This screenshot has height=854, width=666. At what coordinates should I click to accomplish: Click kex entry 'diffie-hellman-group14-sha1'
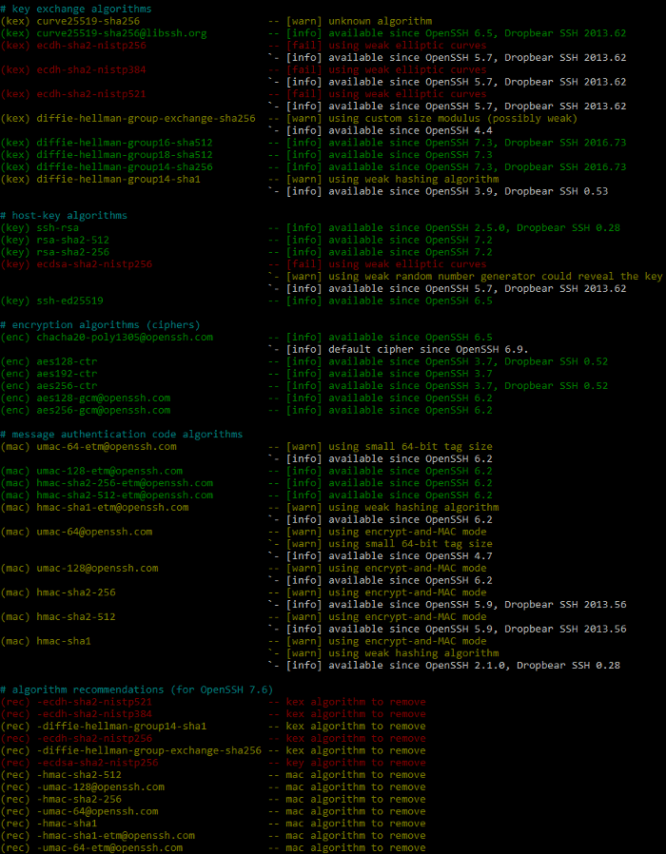tap(118, 179)
